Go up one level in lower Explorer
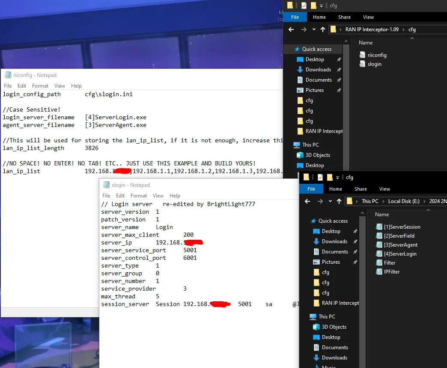Viewport: 447px width, 368px height. coord(339,201)
